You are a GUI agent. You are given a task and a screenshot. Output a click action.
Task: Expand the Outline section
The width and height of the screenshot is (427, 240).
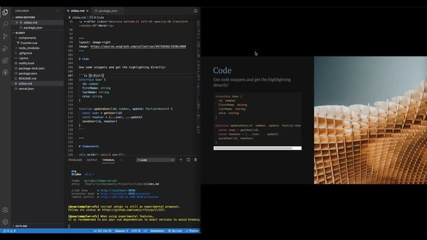21,226
